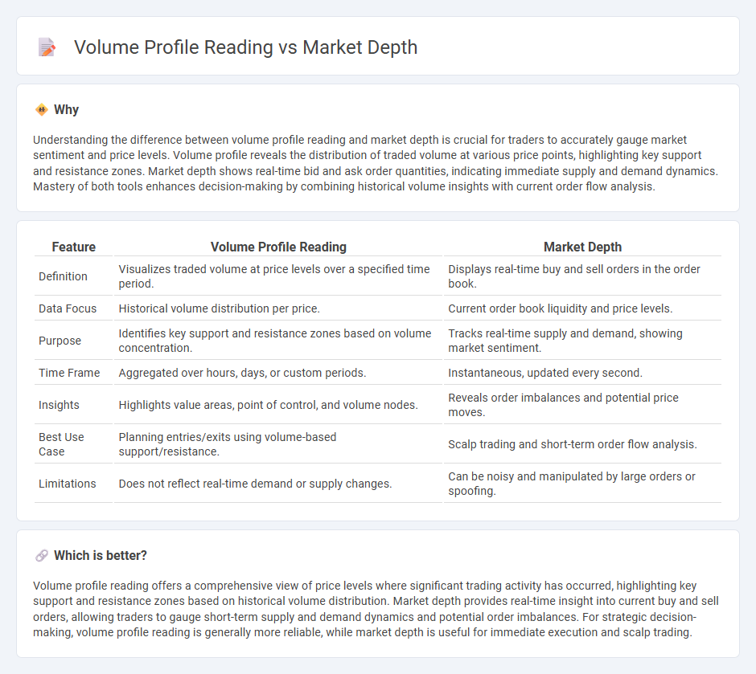The height and width of the screenshot is (674, 756).
Task: Click cell 'Highlights value areas, point of control'
Action: click(277, 405)
